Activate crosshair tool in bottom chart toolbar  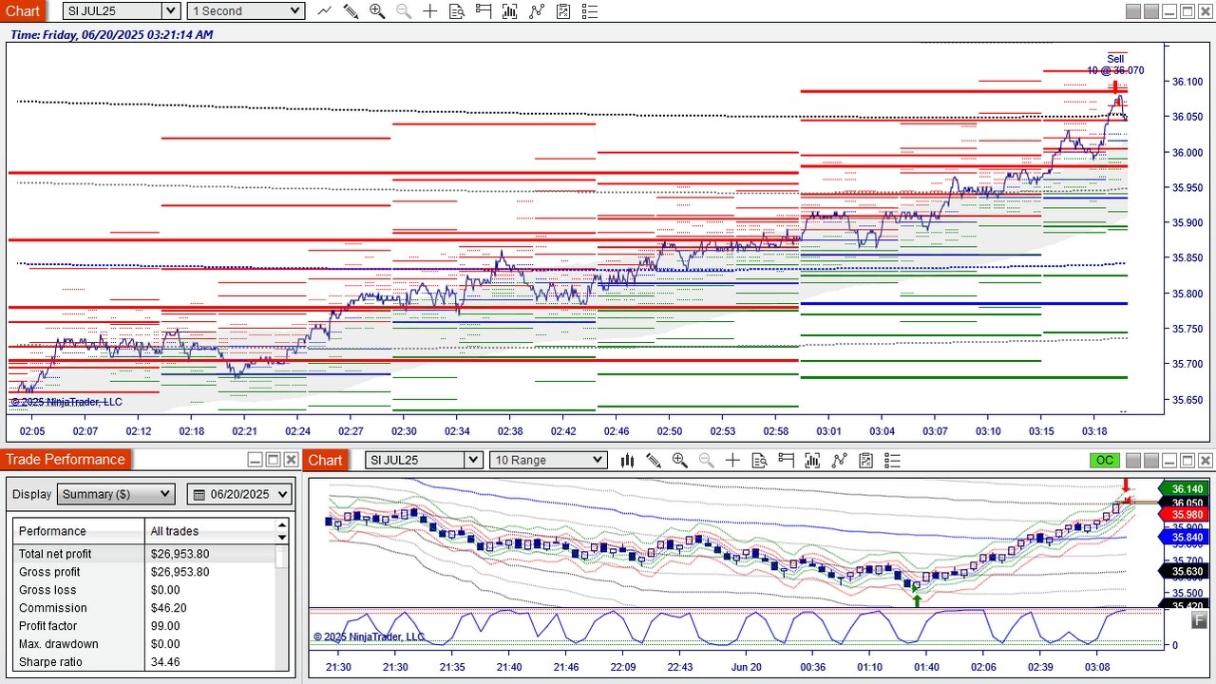[x=732, y=461]
